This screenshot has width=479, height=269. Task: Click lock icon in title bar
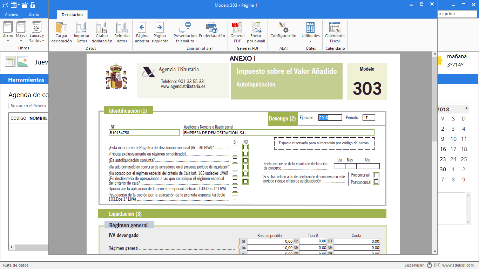[x=33, y=5]
